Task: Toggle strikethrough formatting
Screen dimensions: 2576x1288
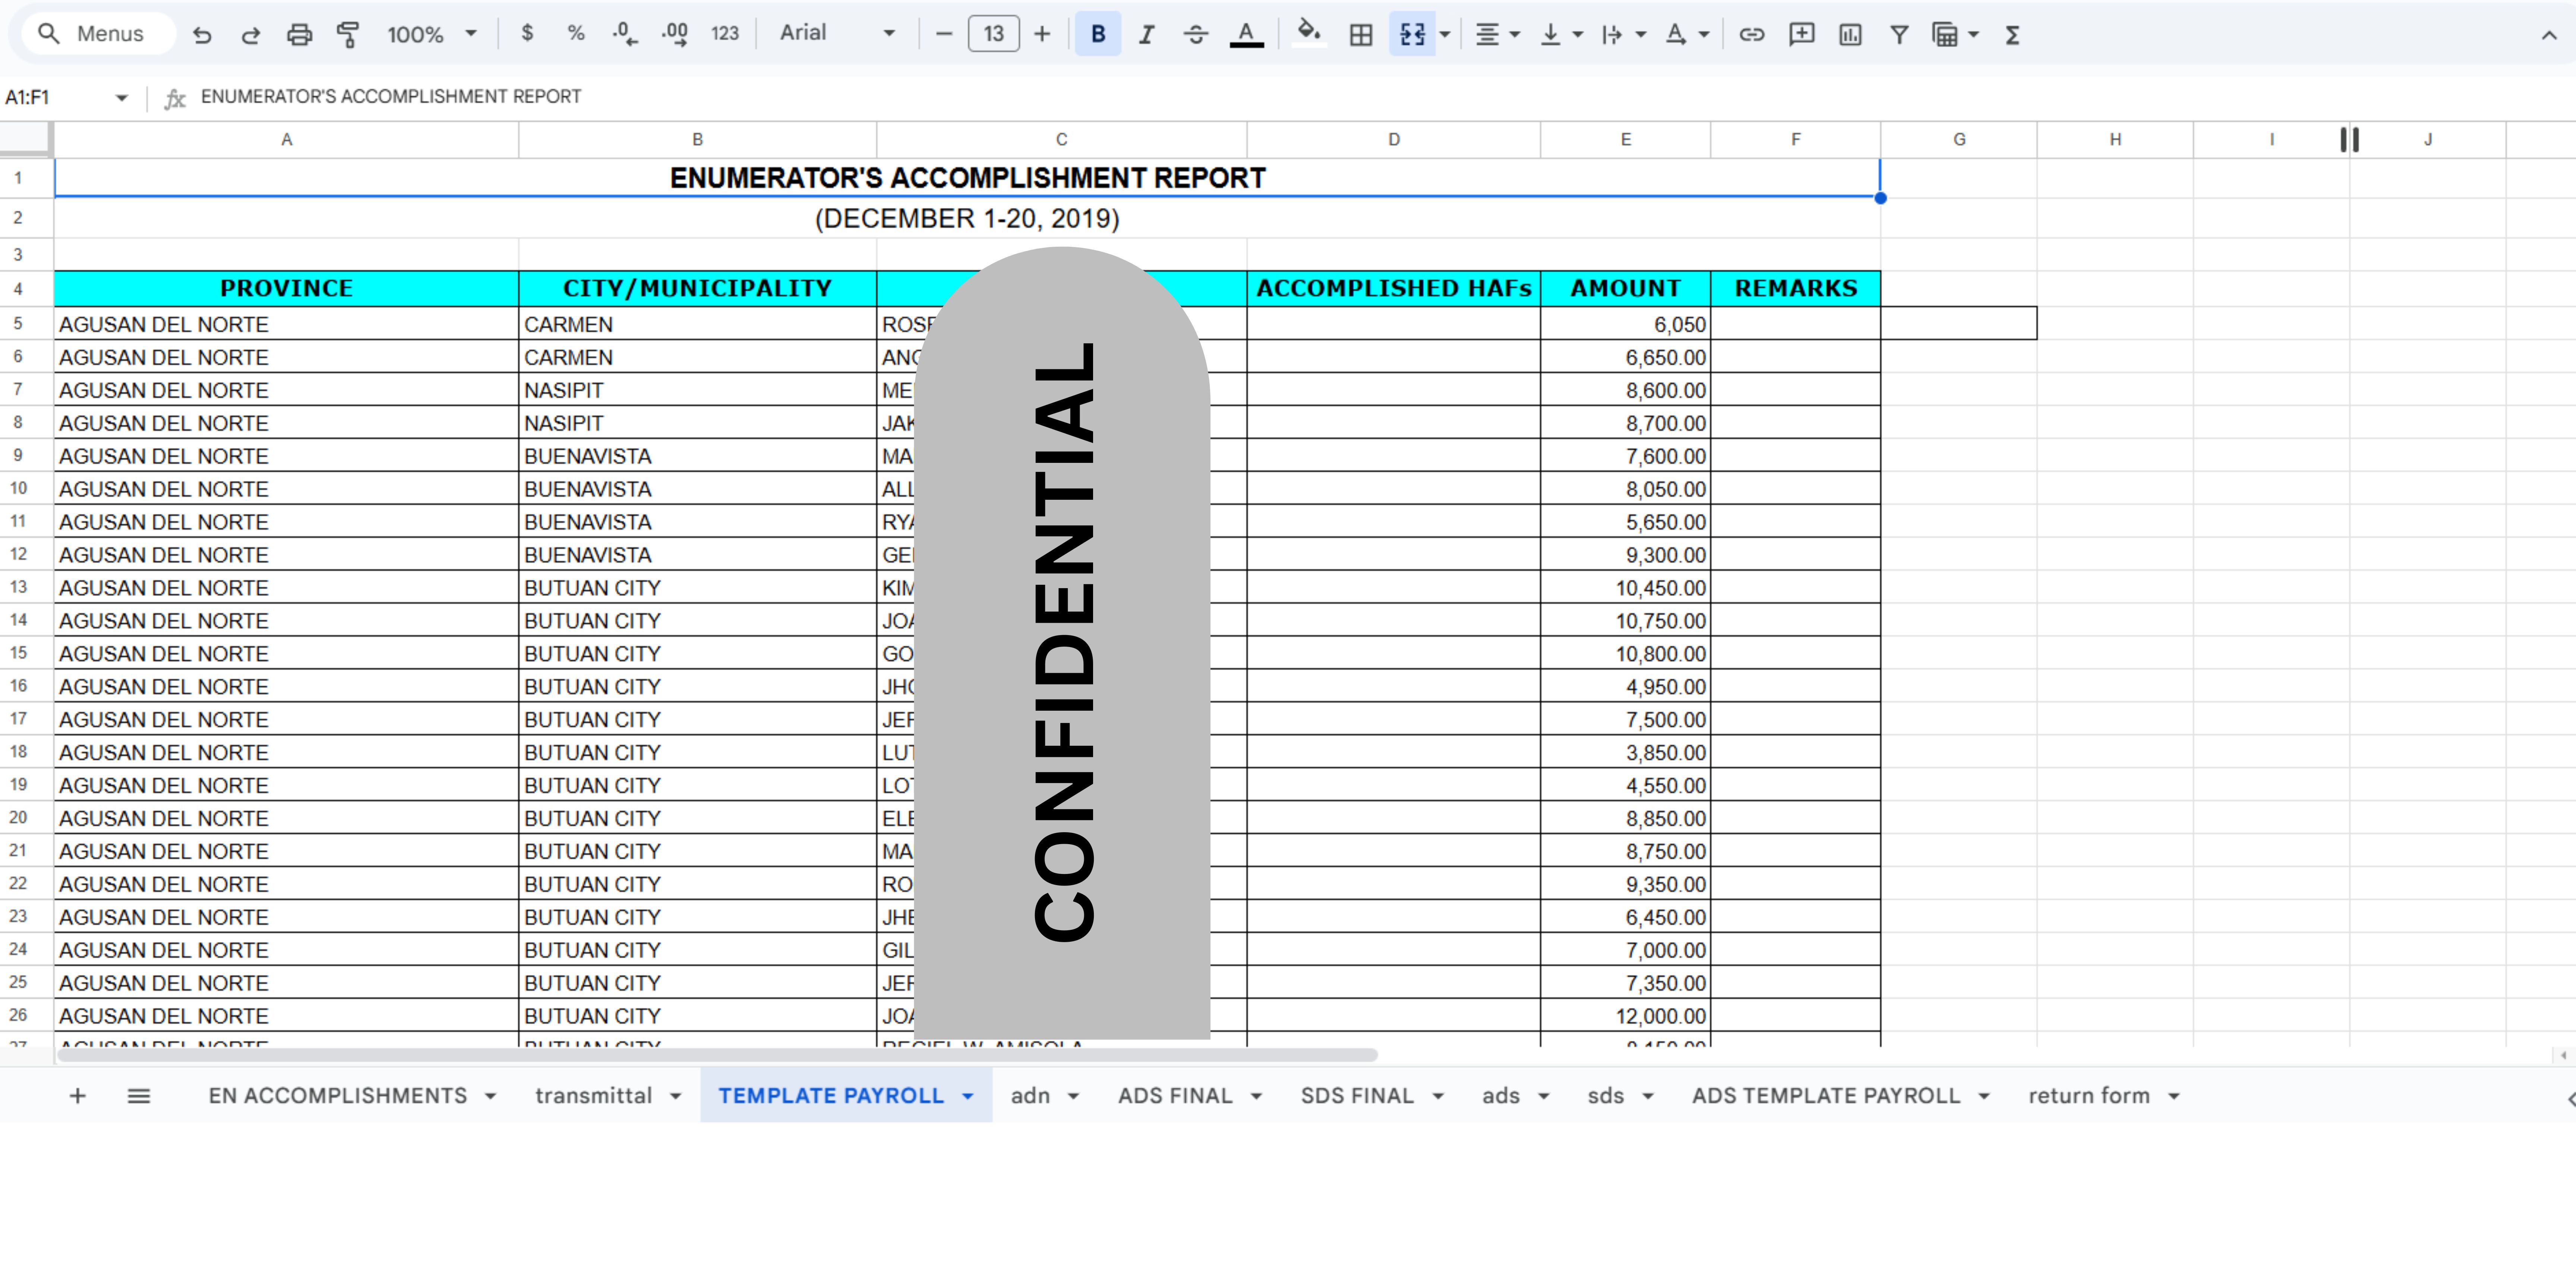Action: [x=1196, y=34]
